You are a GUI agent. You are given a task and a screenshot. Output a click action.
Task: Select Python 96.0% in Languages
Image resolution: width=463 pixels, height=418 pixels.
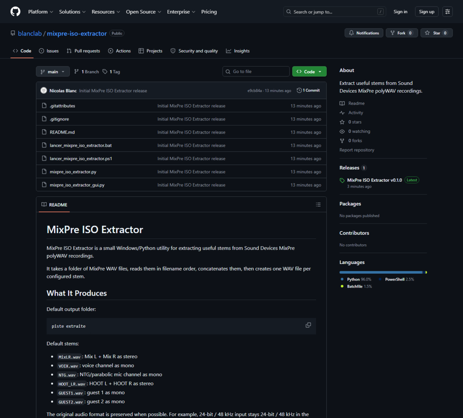(356, 279)
